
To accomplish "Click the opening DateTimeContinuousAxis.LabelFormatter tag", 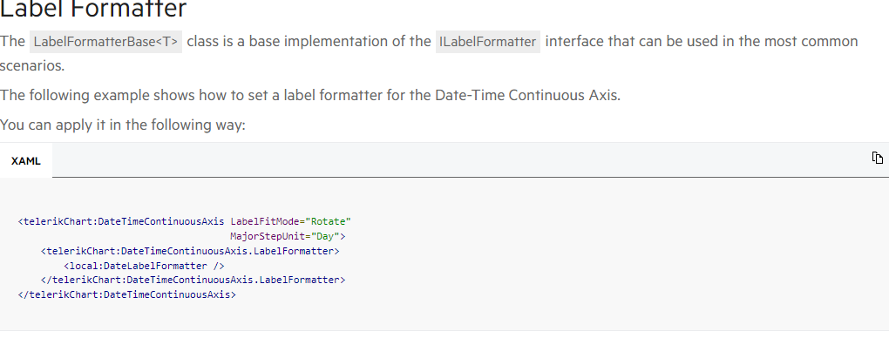I will click(190, 251).
